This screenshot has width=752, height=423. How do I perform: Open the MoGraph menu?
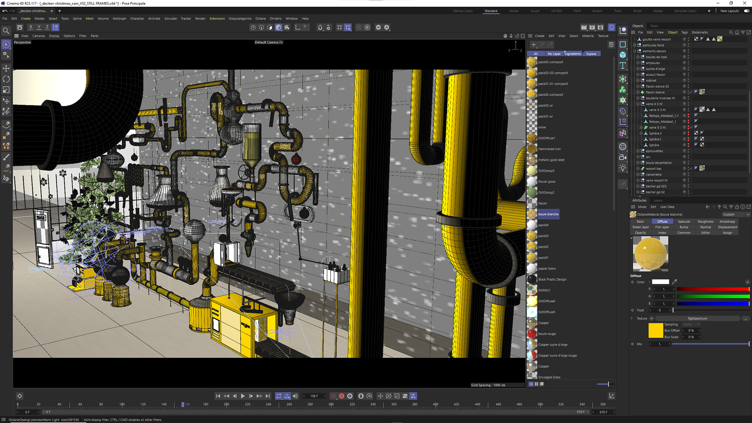[x=119, y=18]
